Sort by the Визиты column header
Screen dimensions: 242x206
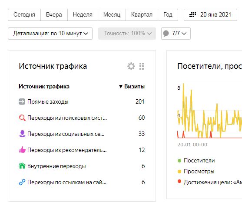[132, 87]
